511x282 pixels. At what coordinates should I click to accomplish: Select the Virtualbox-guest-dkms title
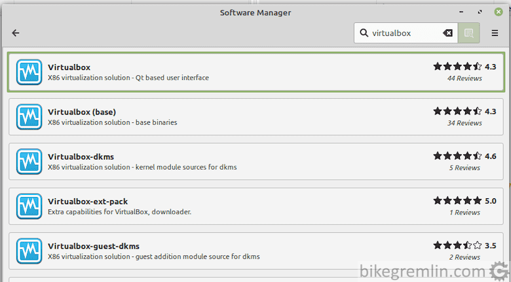tap(94, 246)
